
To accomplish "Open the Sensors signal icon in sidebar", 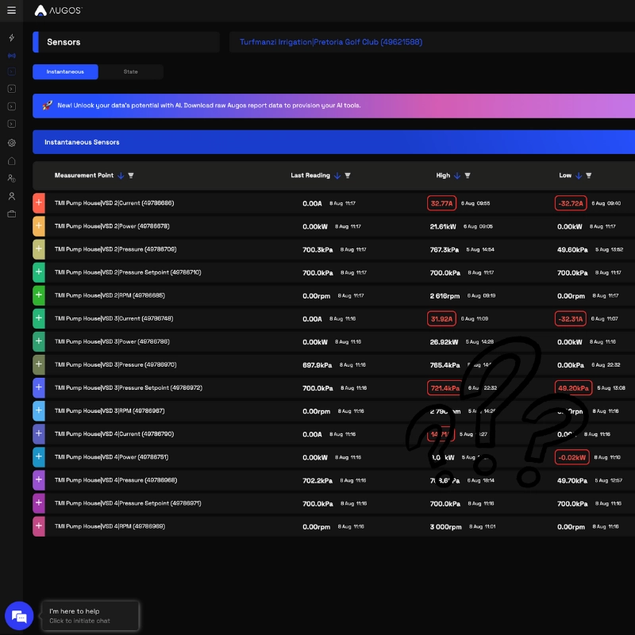I will (11, 56).
